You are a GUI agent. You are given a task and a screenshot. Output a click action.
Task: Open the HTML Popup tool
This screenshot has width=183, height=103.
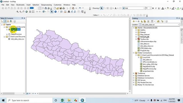61,12
